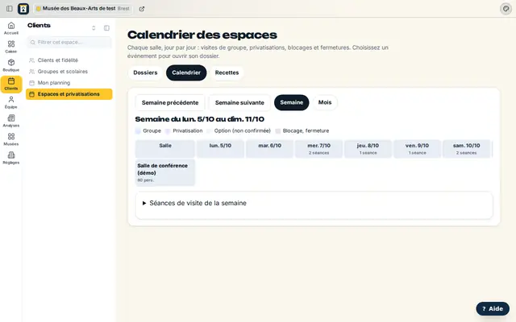Go to Semaine suivante
Screen dimensions: 516x322
point(239,102)
